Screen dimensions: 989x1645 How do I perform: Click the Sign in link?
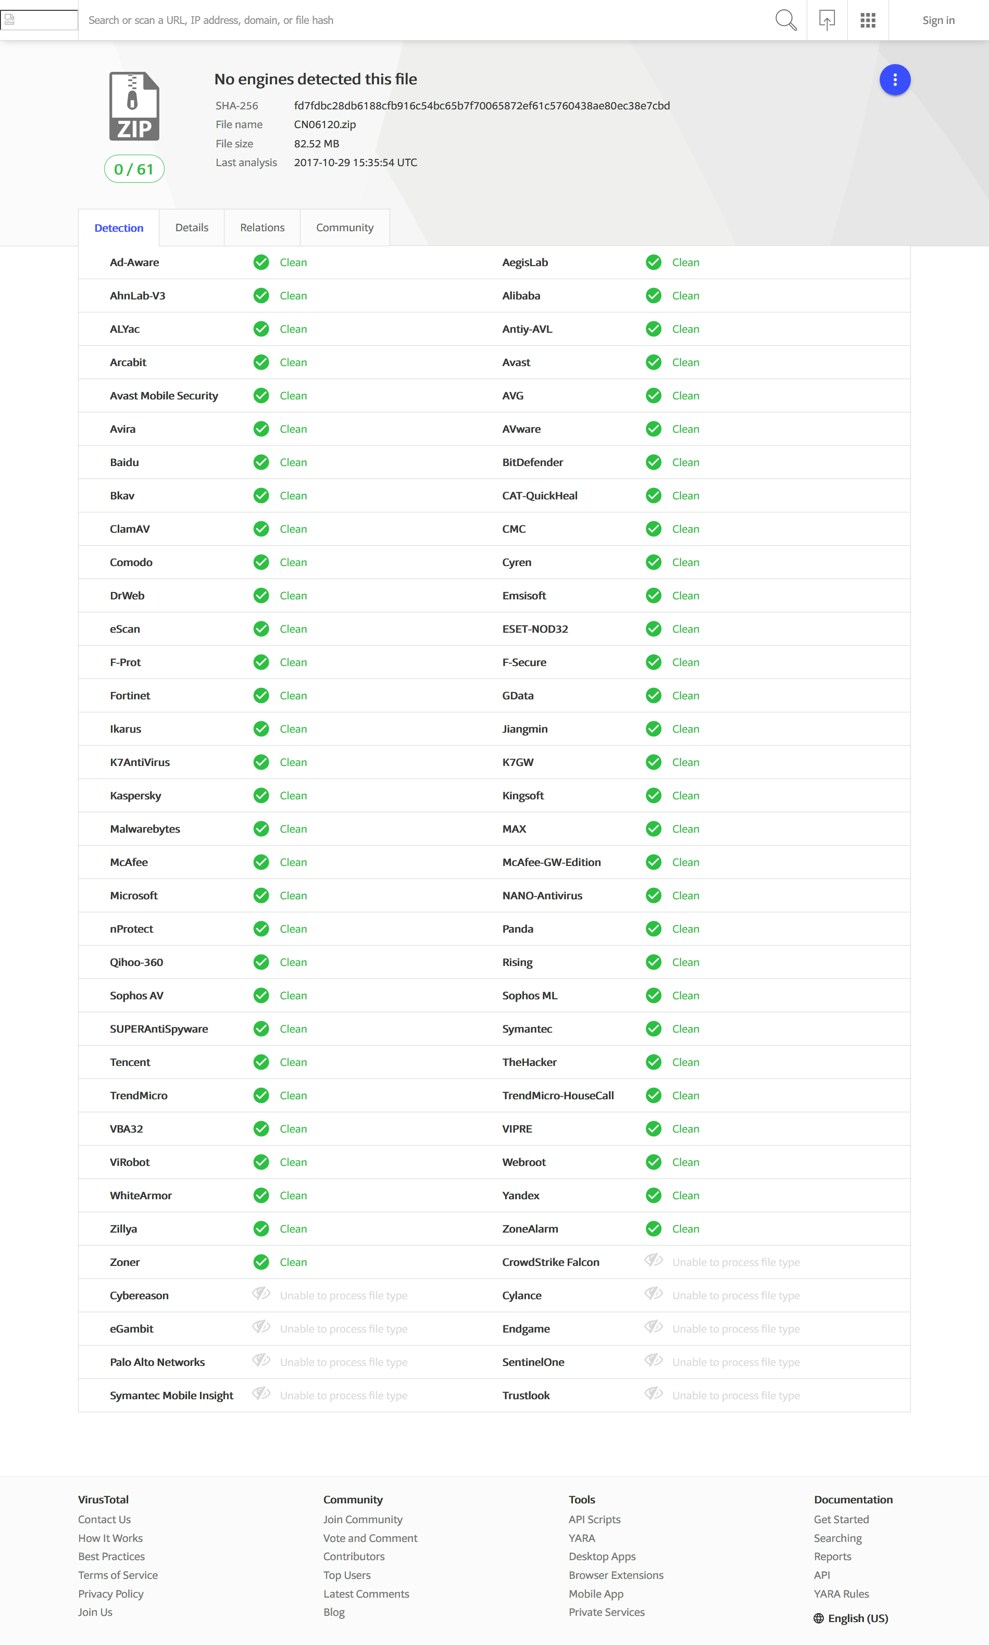(x=937, y=21)
